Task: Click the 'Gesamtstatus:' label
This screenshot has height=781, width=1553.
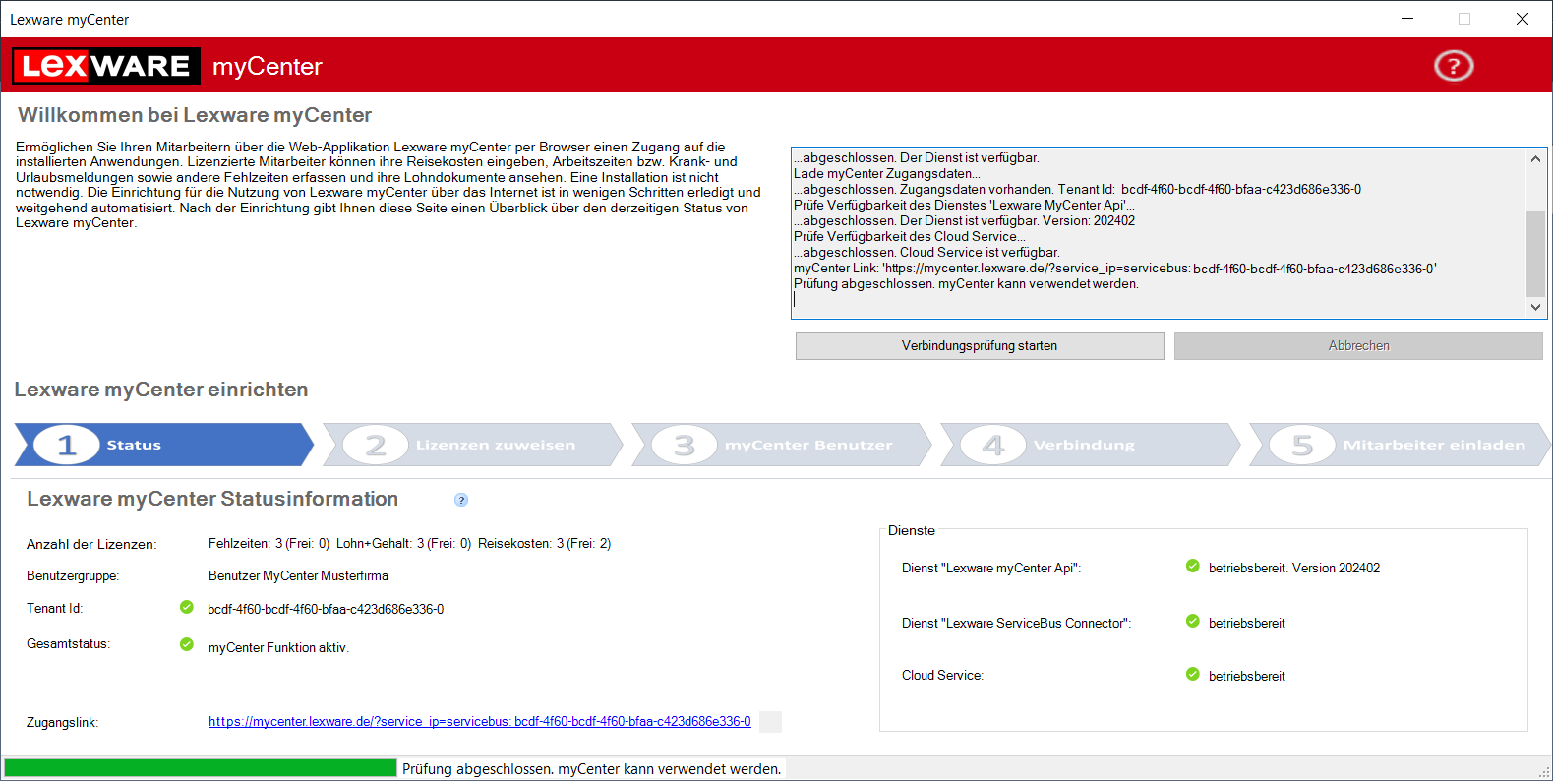Action: [x=68, y=644]
